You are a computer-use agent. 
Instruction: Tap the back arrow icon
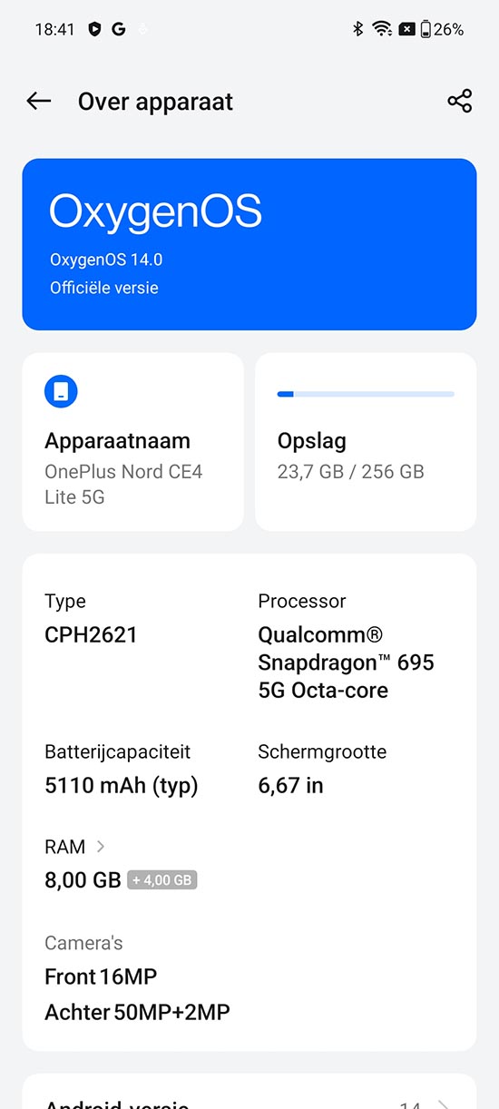pyautogui.click(x=39, y=102)
